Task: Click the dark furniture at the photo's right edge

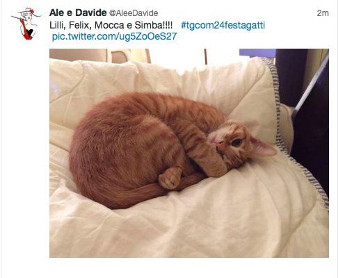Action: click(x=311, y=116)
